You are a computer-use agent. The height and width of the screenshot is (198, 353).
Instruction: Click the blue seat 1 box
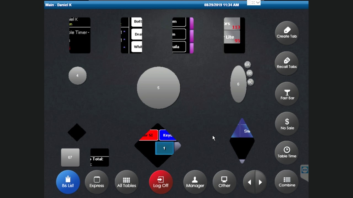click(164, 148)
